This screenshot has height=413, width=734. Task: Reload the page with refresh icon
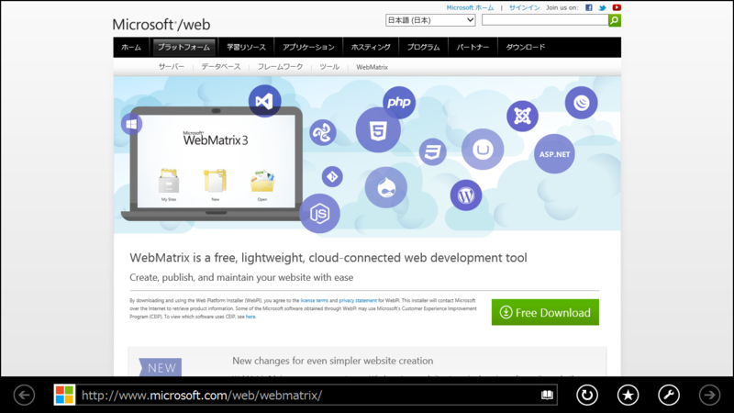click(x=586, y=396)
